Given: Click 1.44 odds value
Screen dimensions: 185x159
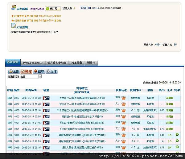Looking at the screenshot, I should [x=162, y=135].
